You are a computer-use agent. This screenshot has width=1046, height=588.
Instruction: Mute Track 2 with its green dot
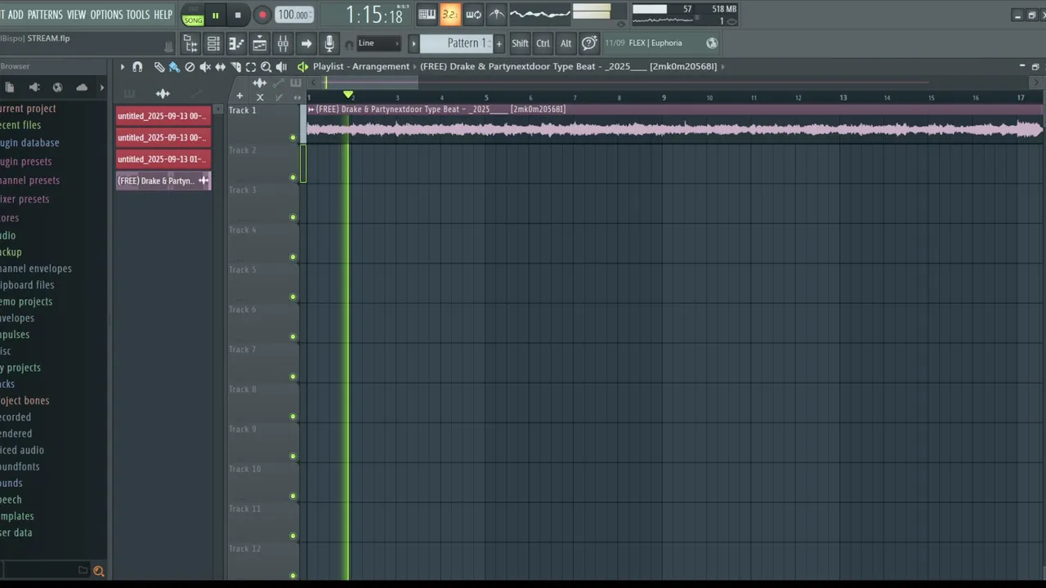[x=293, y=177]
